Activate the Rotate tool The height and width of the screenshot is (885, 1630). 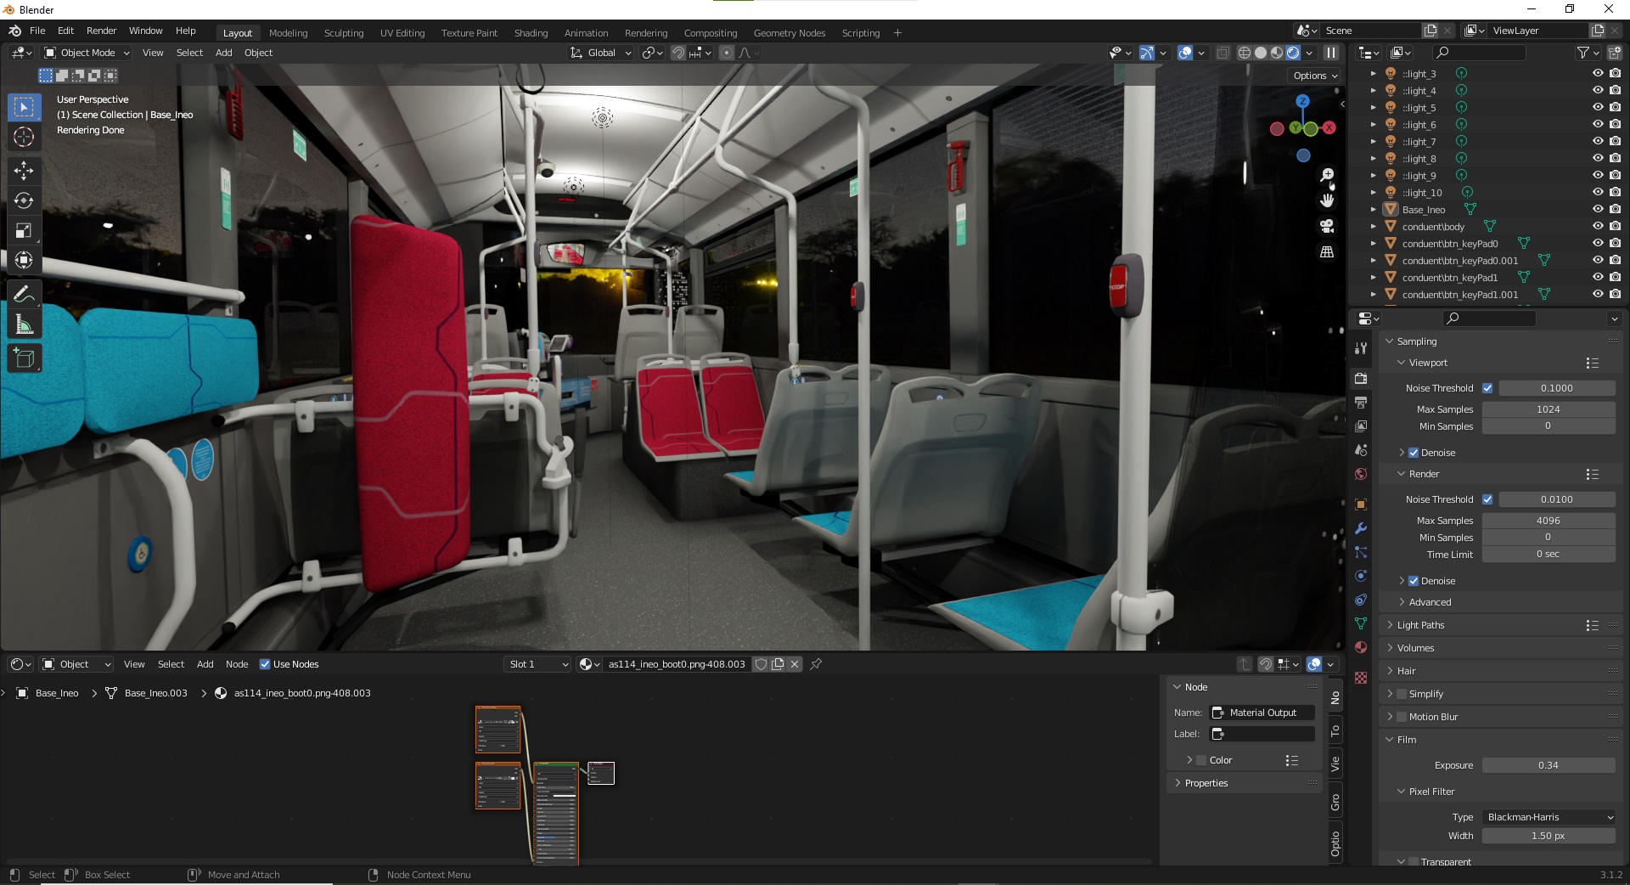click(x=24, y=200)
